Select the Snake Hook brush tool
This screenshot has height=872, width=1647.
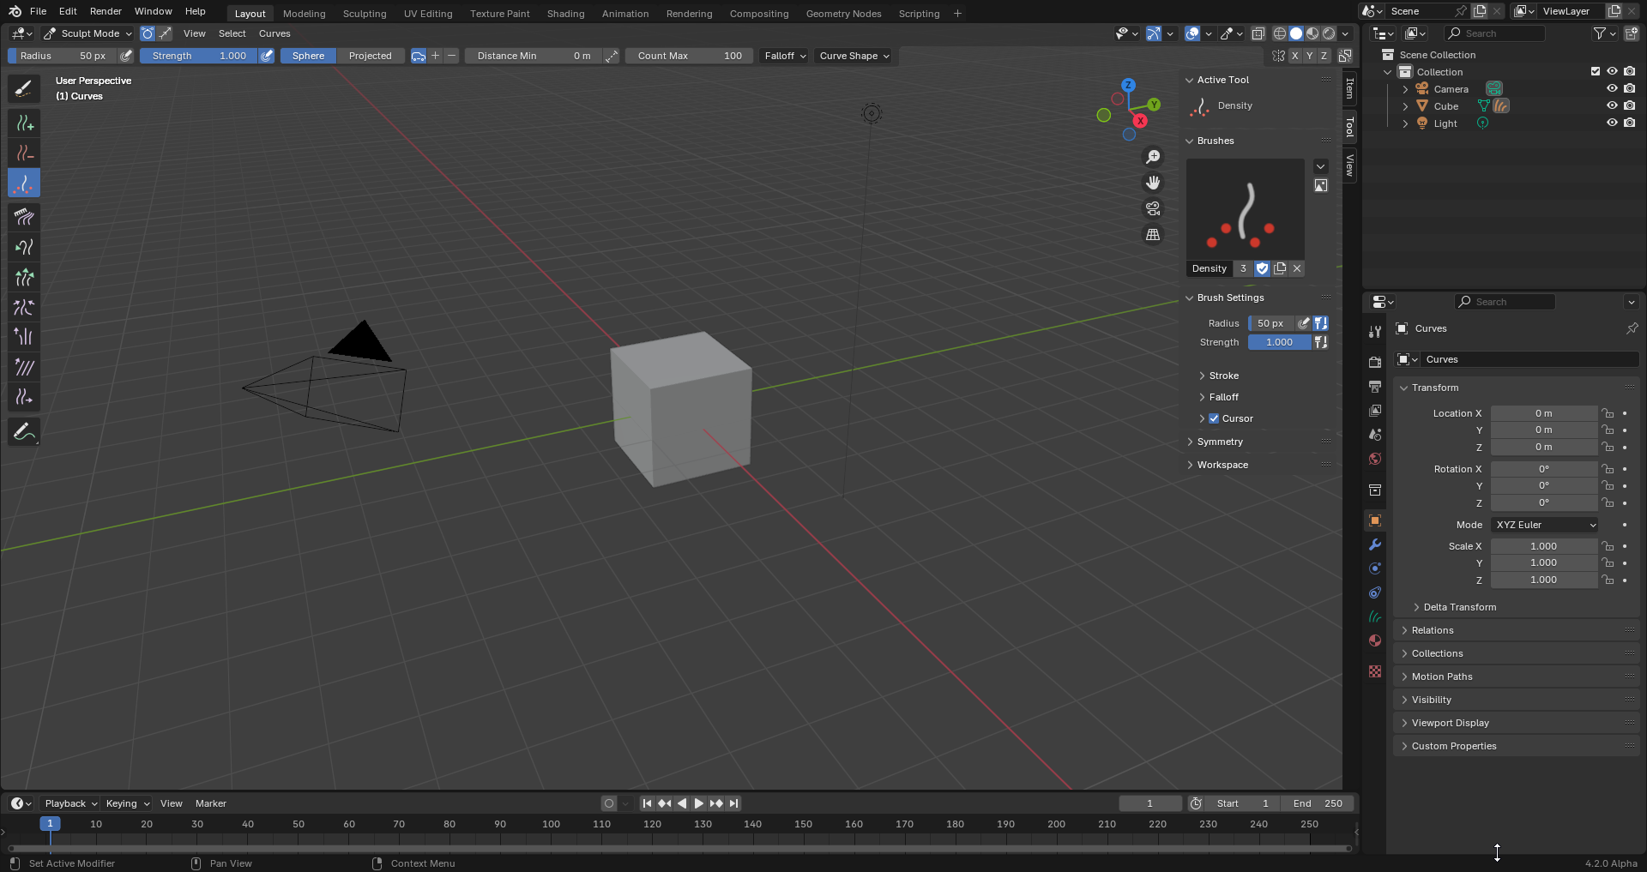[x=24, y=247]
